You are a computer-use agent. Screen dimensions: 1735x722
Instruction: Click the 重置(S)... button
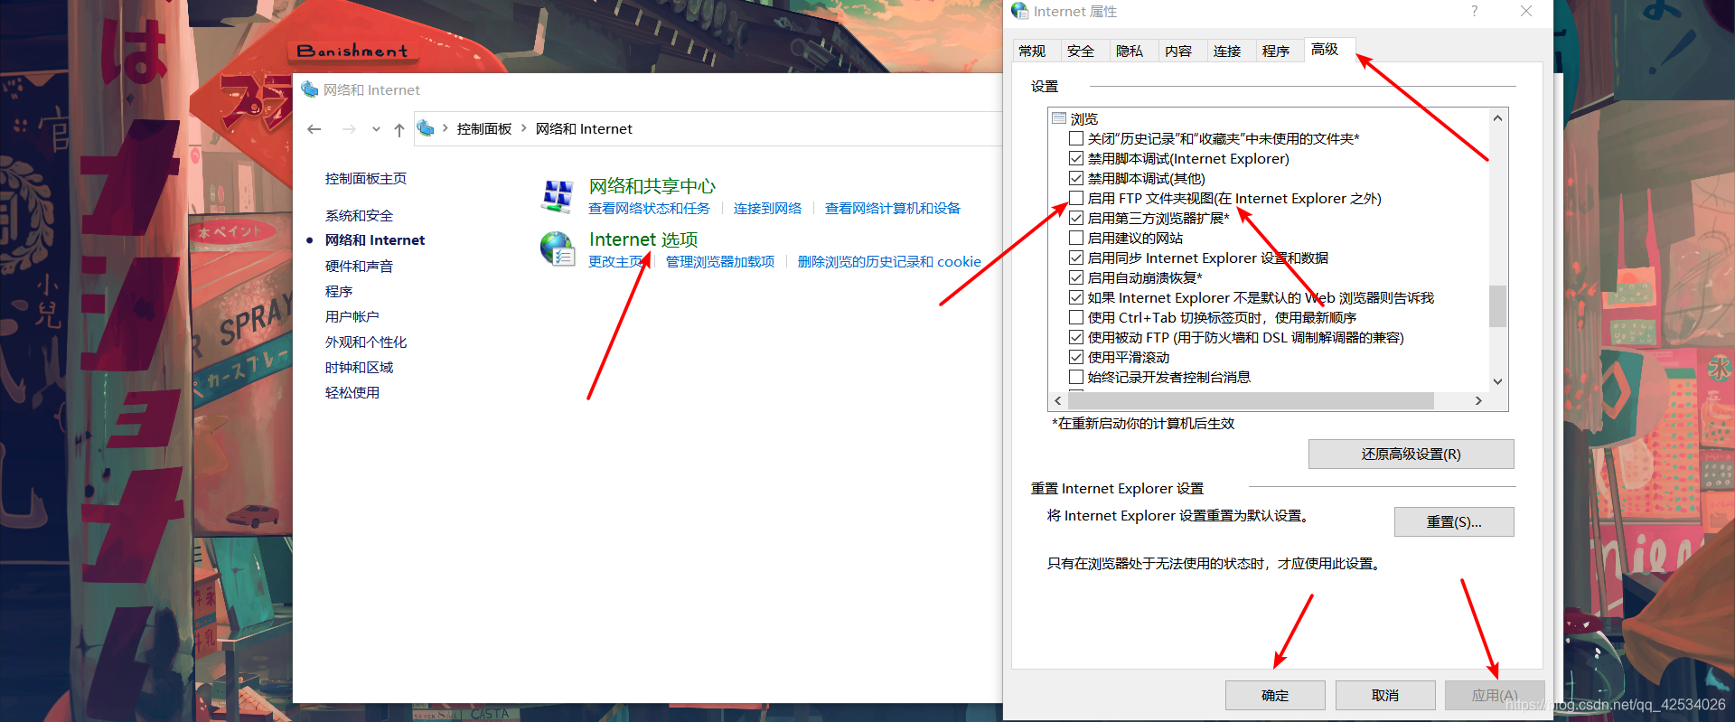(x=1454, y=521)
